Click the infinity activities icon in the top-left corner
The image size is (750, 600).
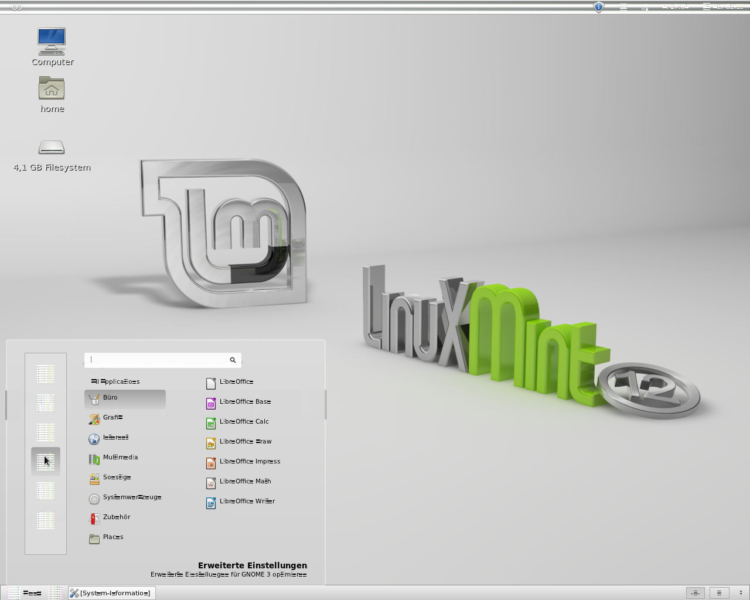[x=17, y=7]
